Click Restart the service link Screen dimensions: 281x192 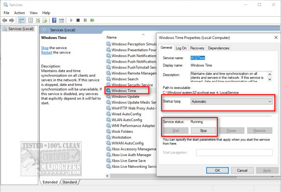[47, 53]
